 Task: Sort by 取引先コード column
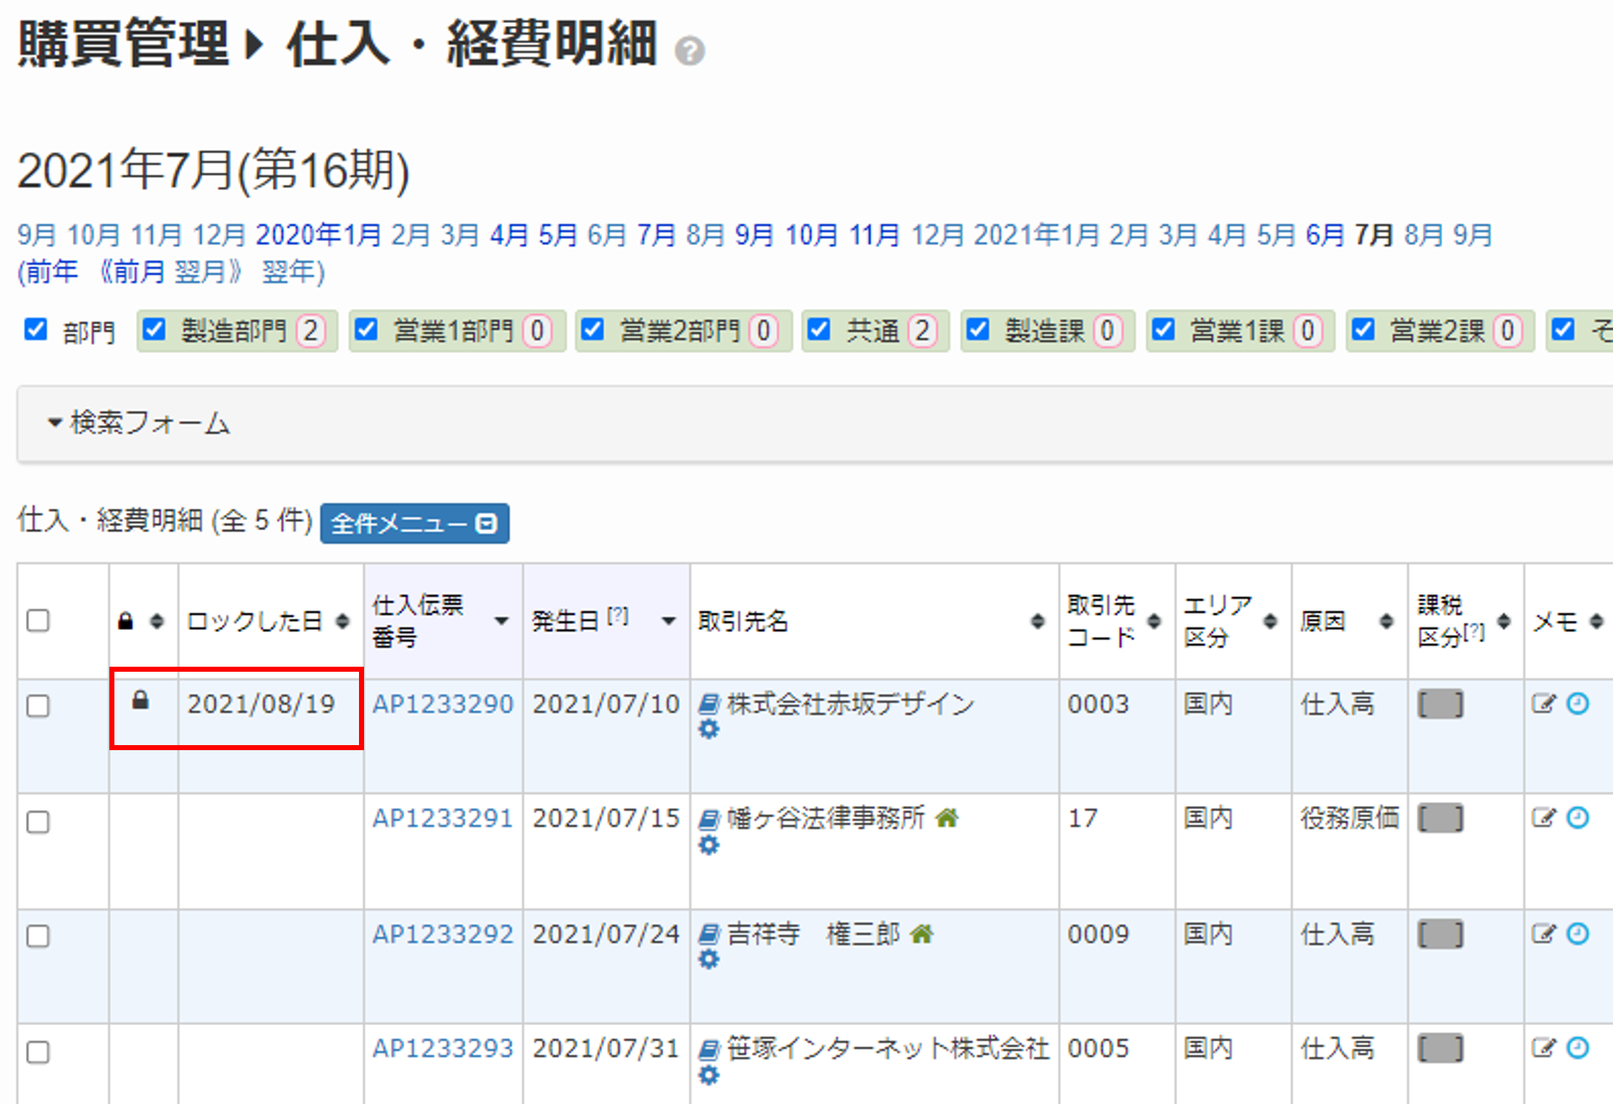click(x=1154, y=621)
